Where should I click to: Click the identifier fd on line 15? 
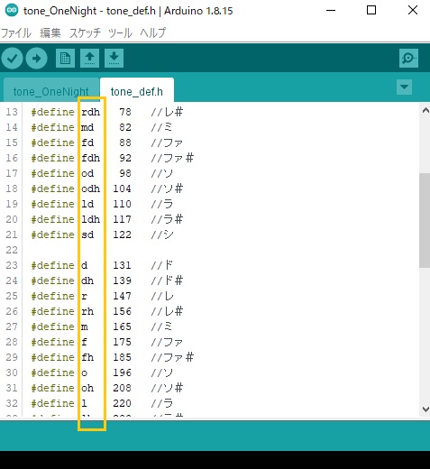click(x=87, y=143)
